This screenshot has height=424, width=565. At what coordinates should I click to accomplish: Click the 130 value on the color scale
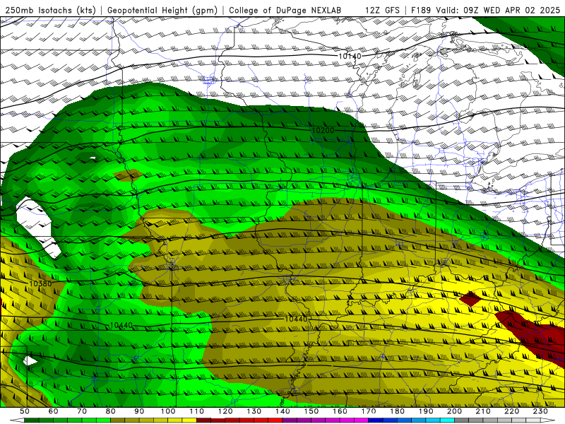(x=254, y=411)
